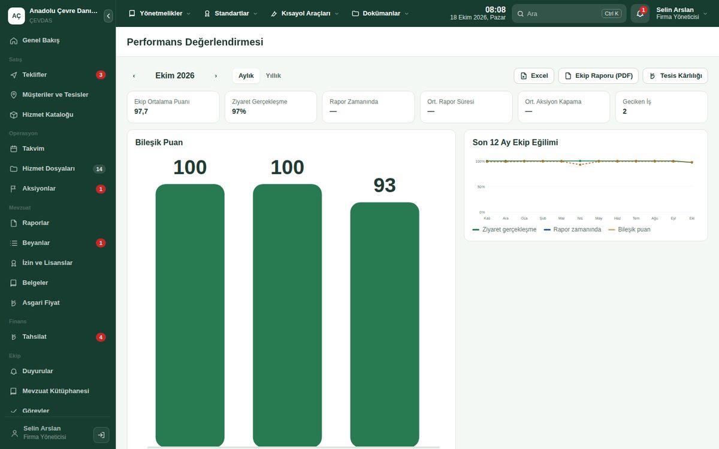The width and height of the screenshot is (719, 449).
Task: Click the Ziyaret Gerçekleşme 97% card
Action: click(x=271, y=107)
